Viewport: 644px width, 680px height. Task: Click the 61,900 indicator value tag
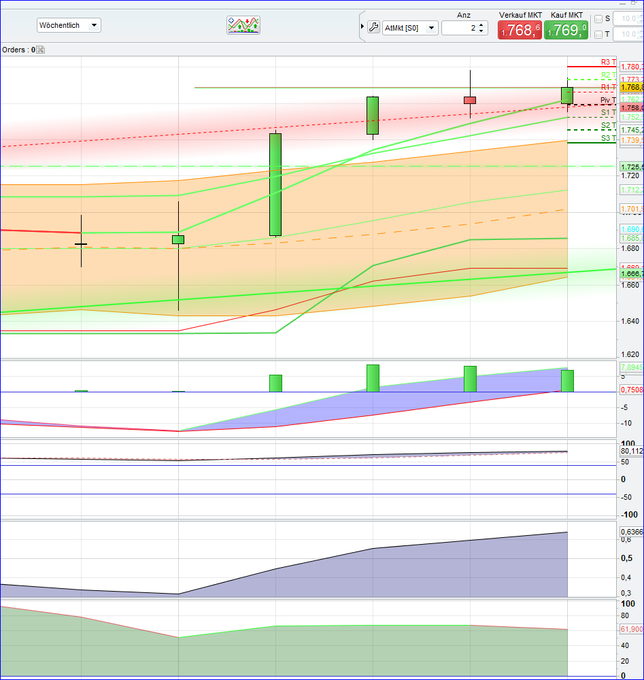(x=632, y=629)
